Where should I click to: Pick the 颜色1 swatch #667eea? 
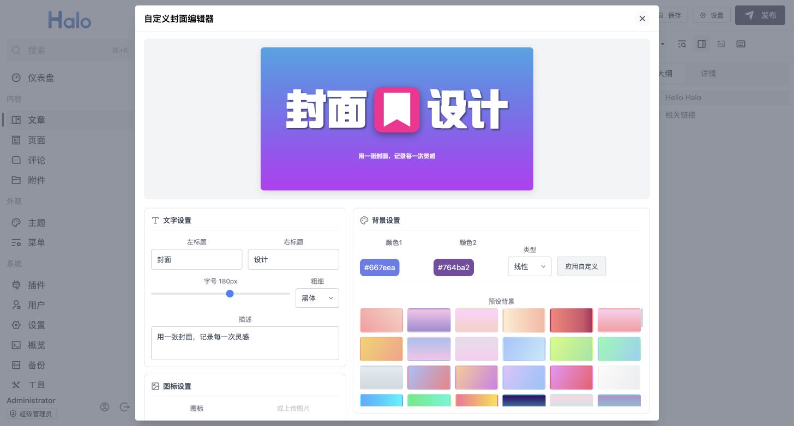click(380, 267)
